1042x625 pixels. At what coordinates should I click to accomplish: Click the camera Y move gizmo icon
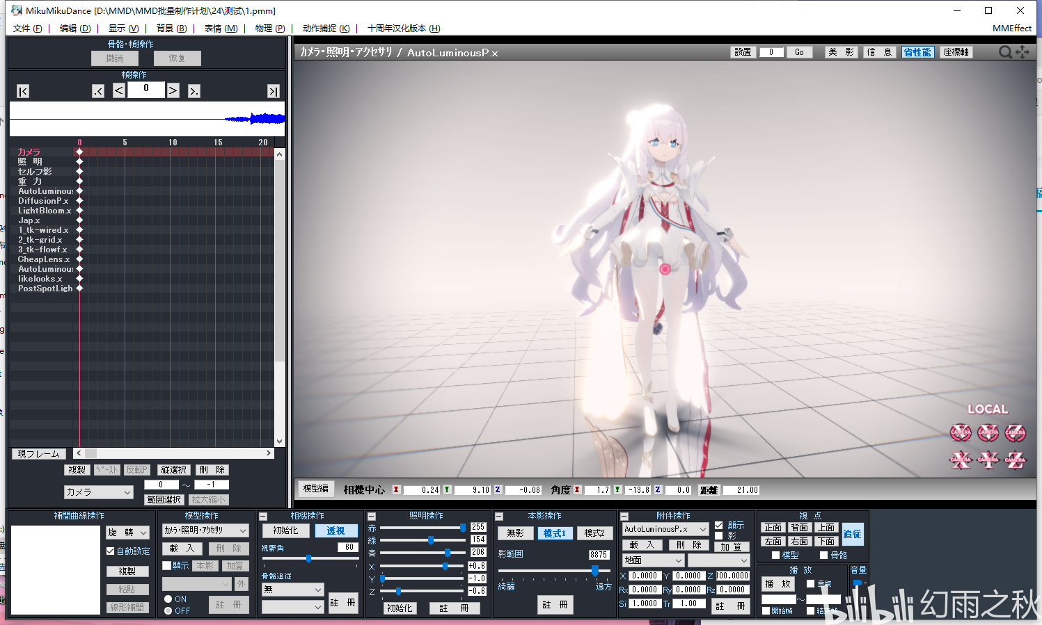pos(988,459)
